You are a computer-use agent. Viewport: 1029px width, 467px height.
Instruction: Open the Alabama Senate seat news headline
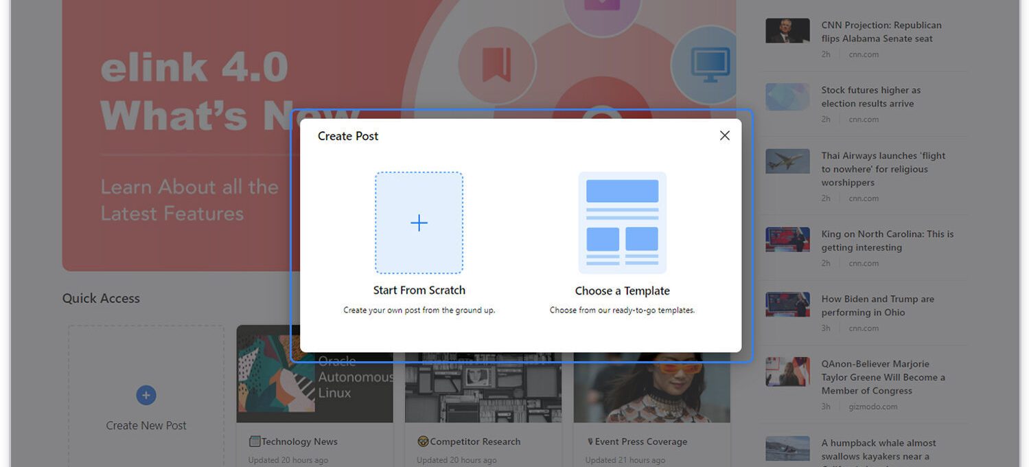click(881, 32)
